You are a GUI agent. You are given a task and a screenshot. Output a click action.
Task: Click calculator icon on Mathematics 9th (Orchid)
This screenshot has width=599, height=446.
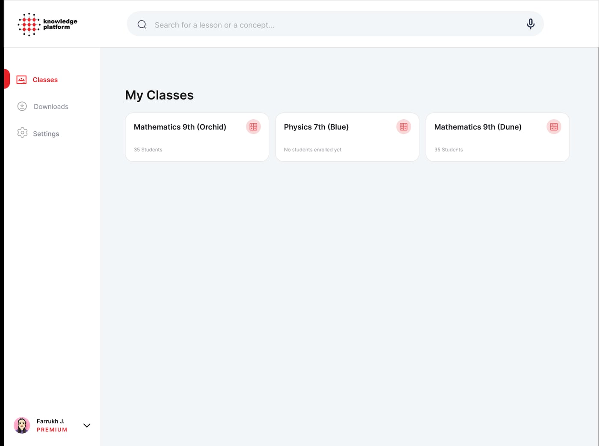click(x=253, y=127)
